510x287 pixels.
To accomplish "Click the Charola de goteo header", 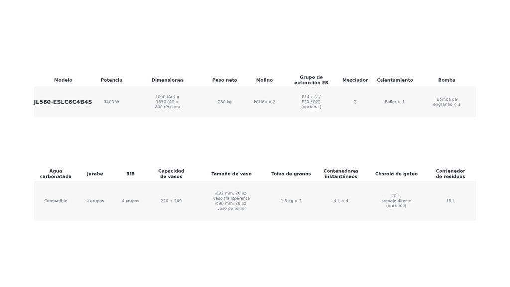I will pos(396,174).
